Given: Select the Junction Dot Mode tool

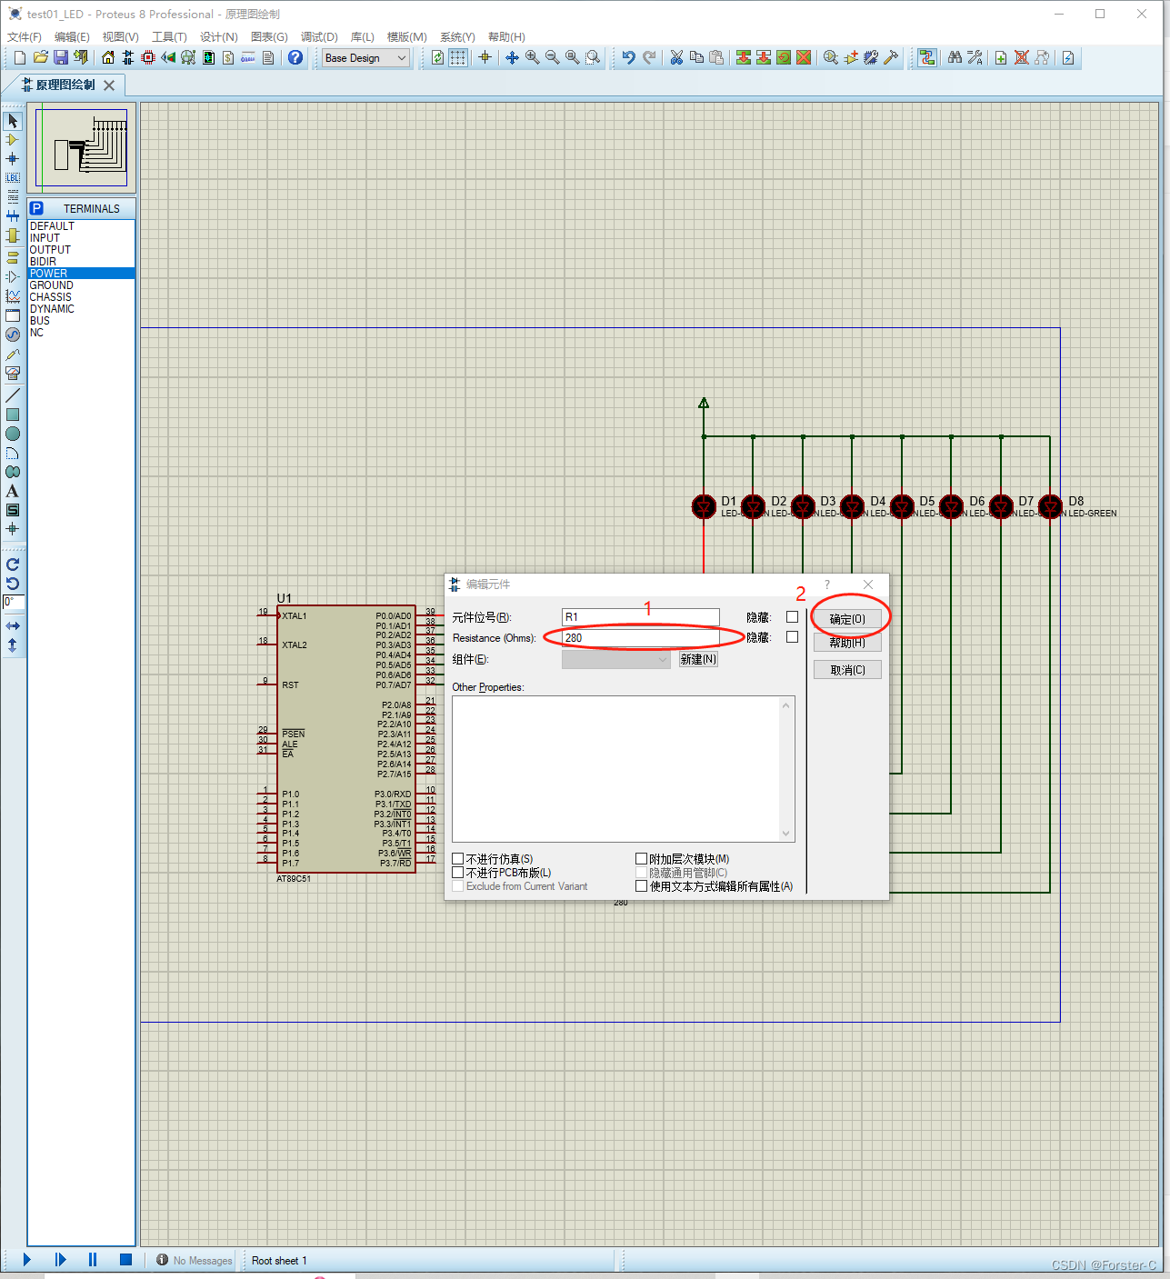Looking at the screenshot, I should (x=13, y=159).
